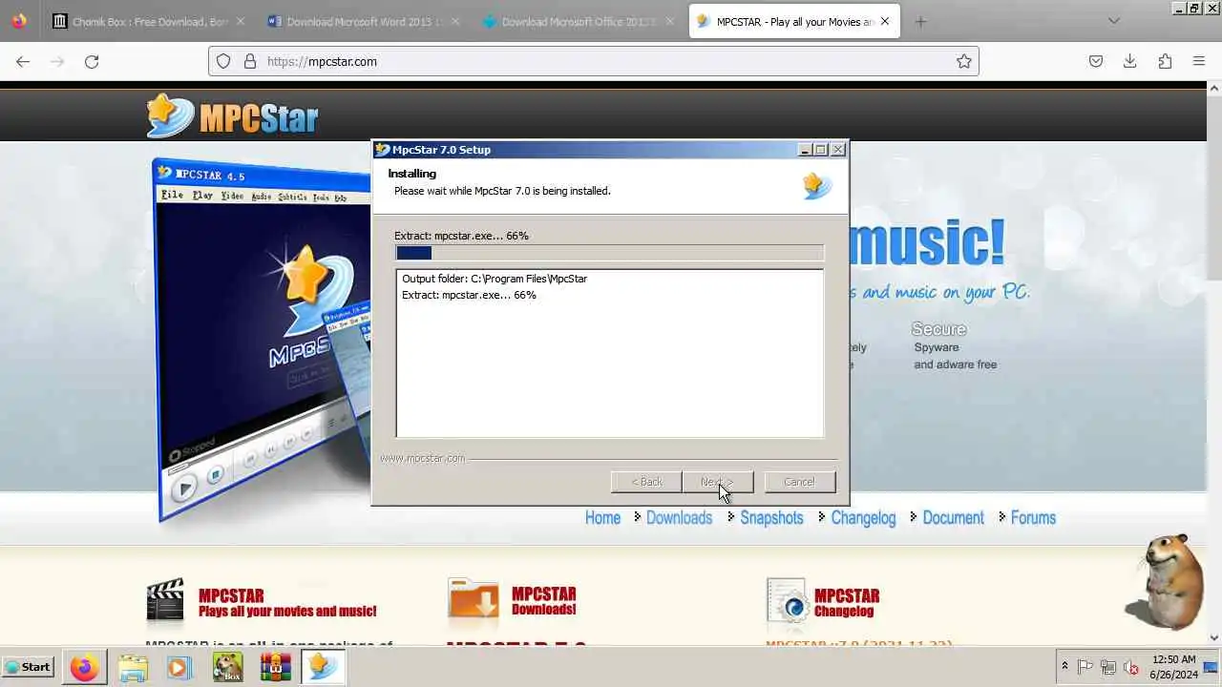The width and height of the screenshot is (1222, 687).
Task: Click the hamster mascot image
Action: click(1167, 581)
